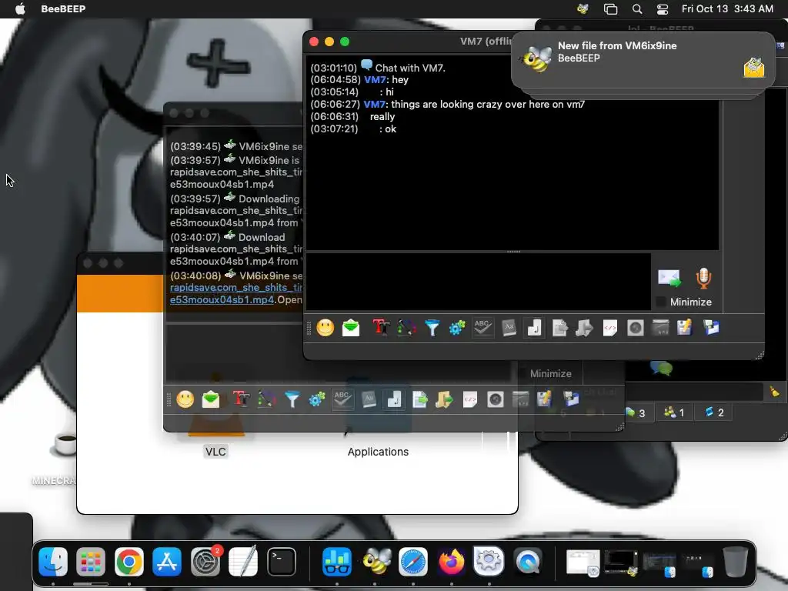Toggle return-key send option in VM7 chat
The height and width of the screenshot is (591, 788).
click(x=534, y=328)
